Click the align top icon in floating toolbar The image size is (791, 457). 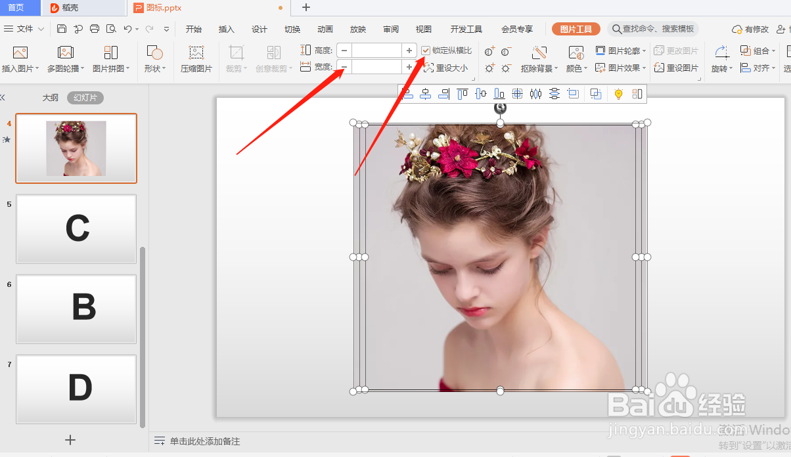pyautogui.click(x=463, y=94)
